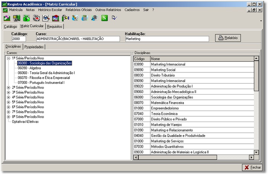The image size is (268, 175).
Task: Click the stacked books toolbar icon
Action: coord(55,18)
